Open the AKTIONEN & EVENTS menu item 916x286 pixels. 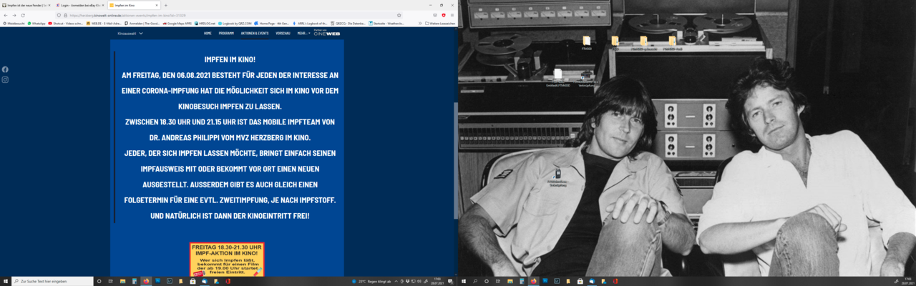tap(255, 33)
